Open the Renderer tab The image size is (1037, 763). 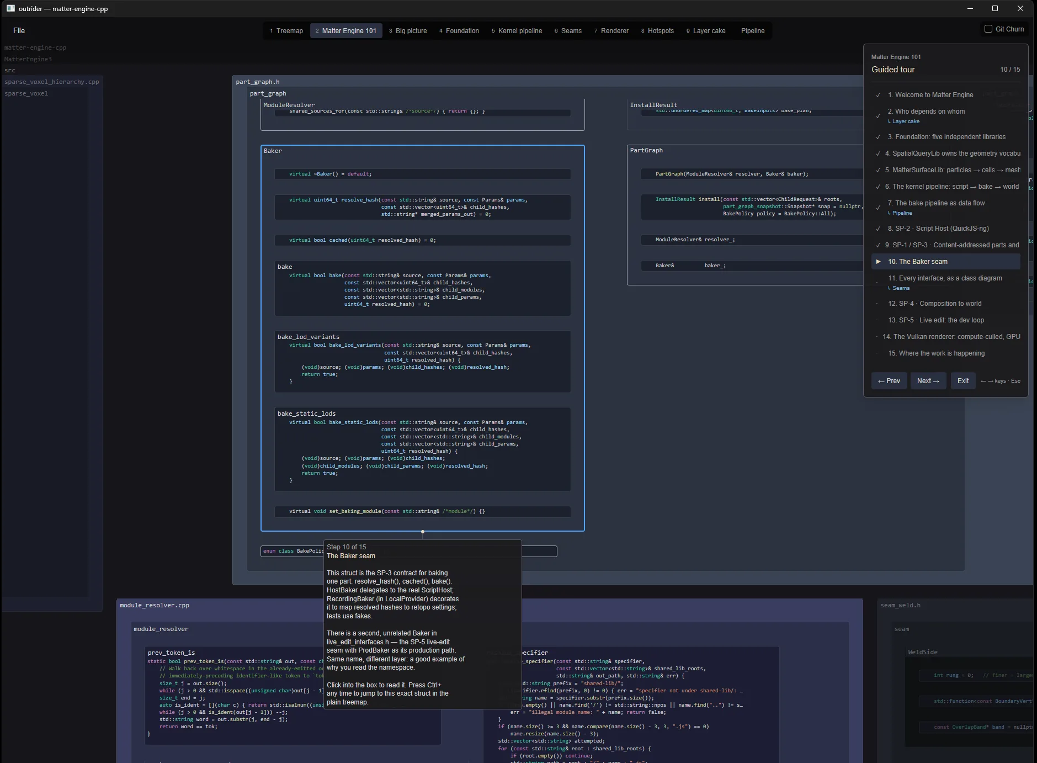(611, 31)
